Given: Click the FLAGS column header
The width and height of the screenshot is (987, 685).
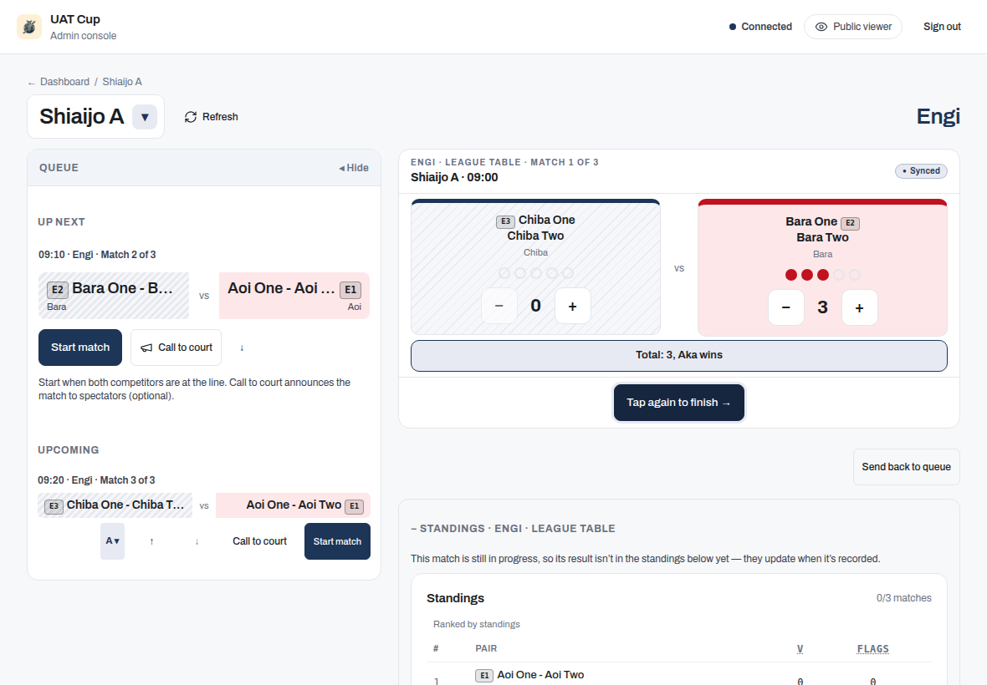Looking at the screenshot, I should coord(872,648).
